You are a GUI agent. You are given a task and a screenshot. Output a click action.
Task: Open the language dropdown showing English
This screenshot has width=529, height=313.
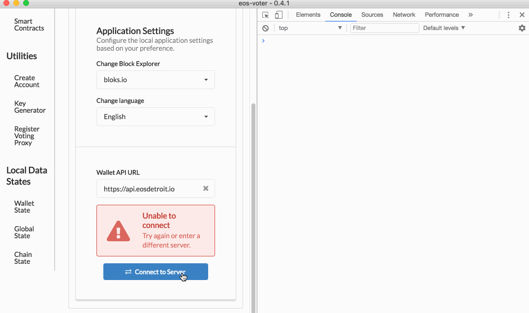(x=156, y=117)
